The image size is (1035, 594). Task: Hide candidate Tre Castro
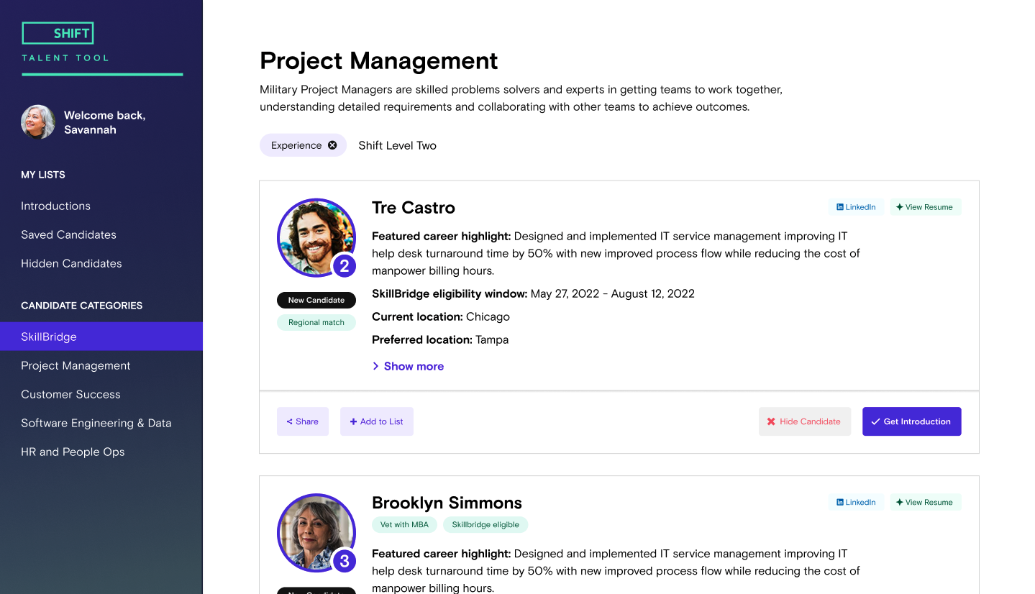tap(804, 421)
